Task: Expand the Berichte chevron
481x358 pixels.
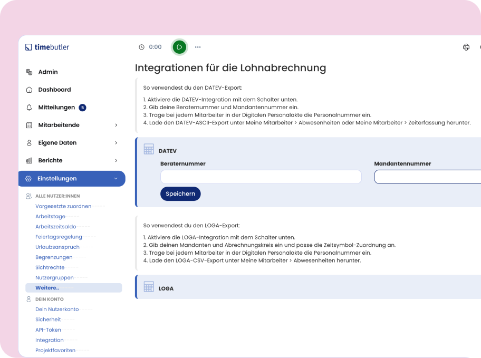Action: 116,160
